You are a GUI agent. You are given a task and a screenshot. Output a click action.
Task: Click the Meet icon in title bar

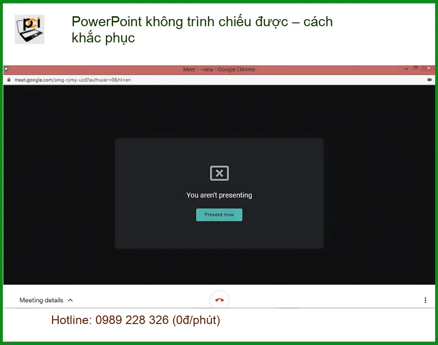[x=6, y=69]
